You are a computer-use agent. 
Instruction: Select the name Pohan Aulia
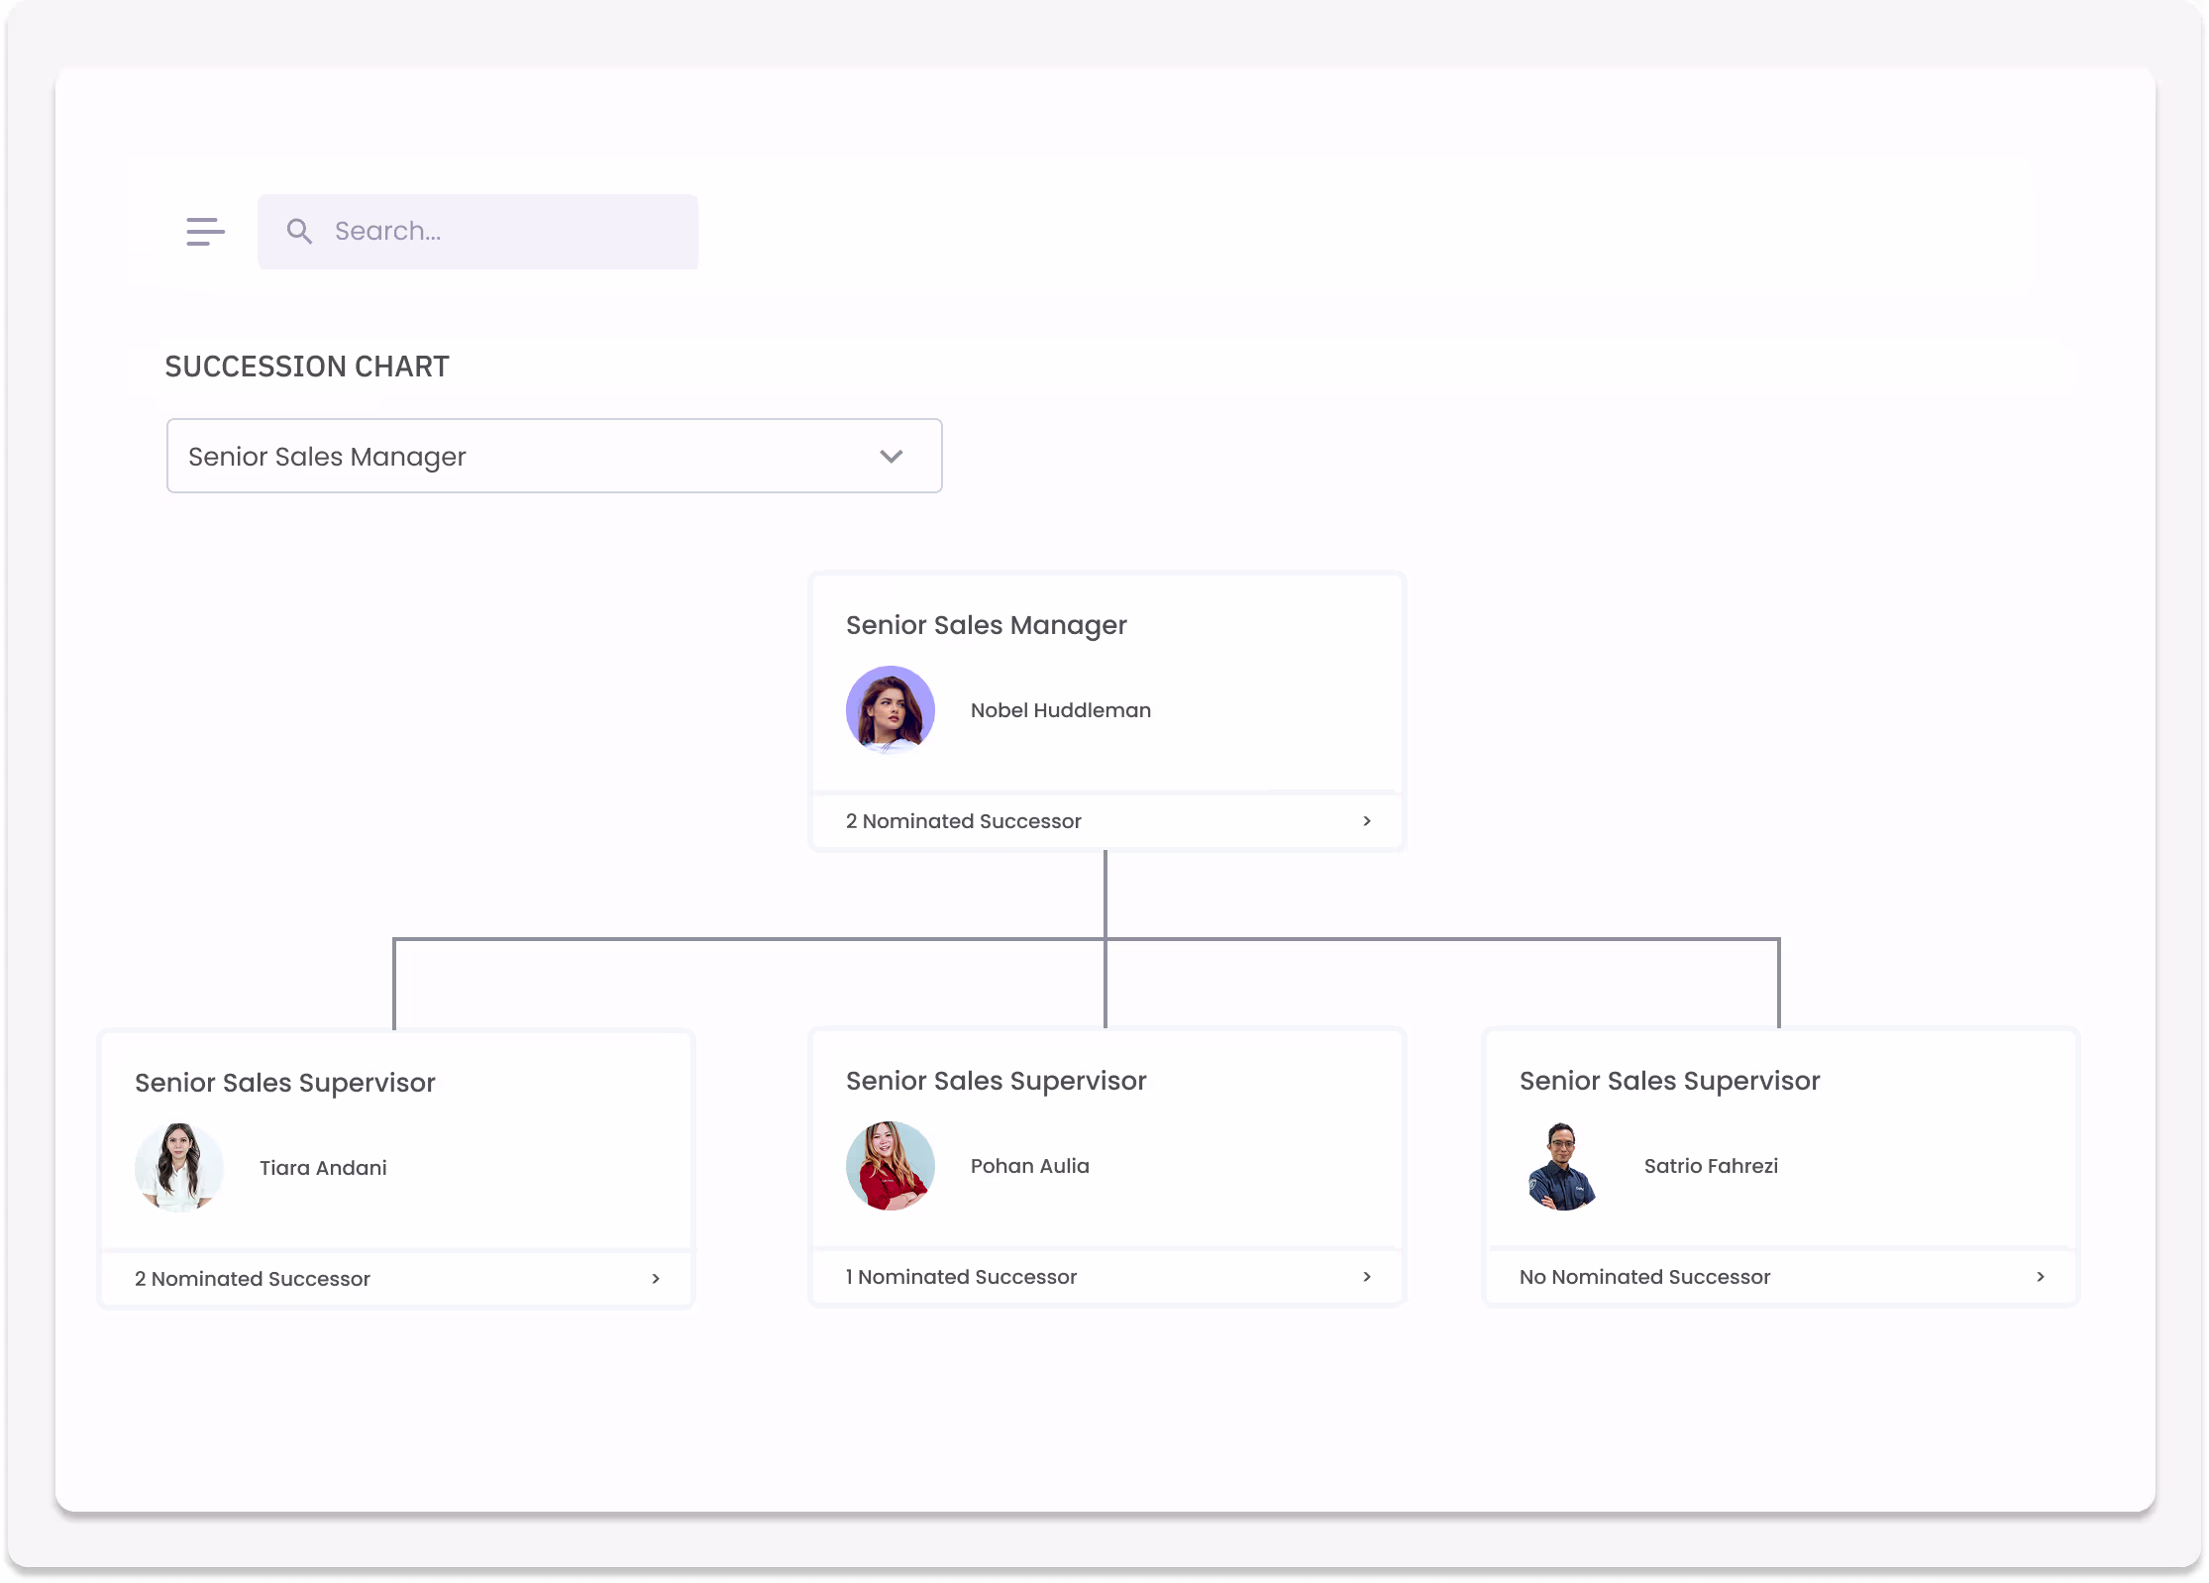1029,1166
